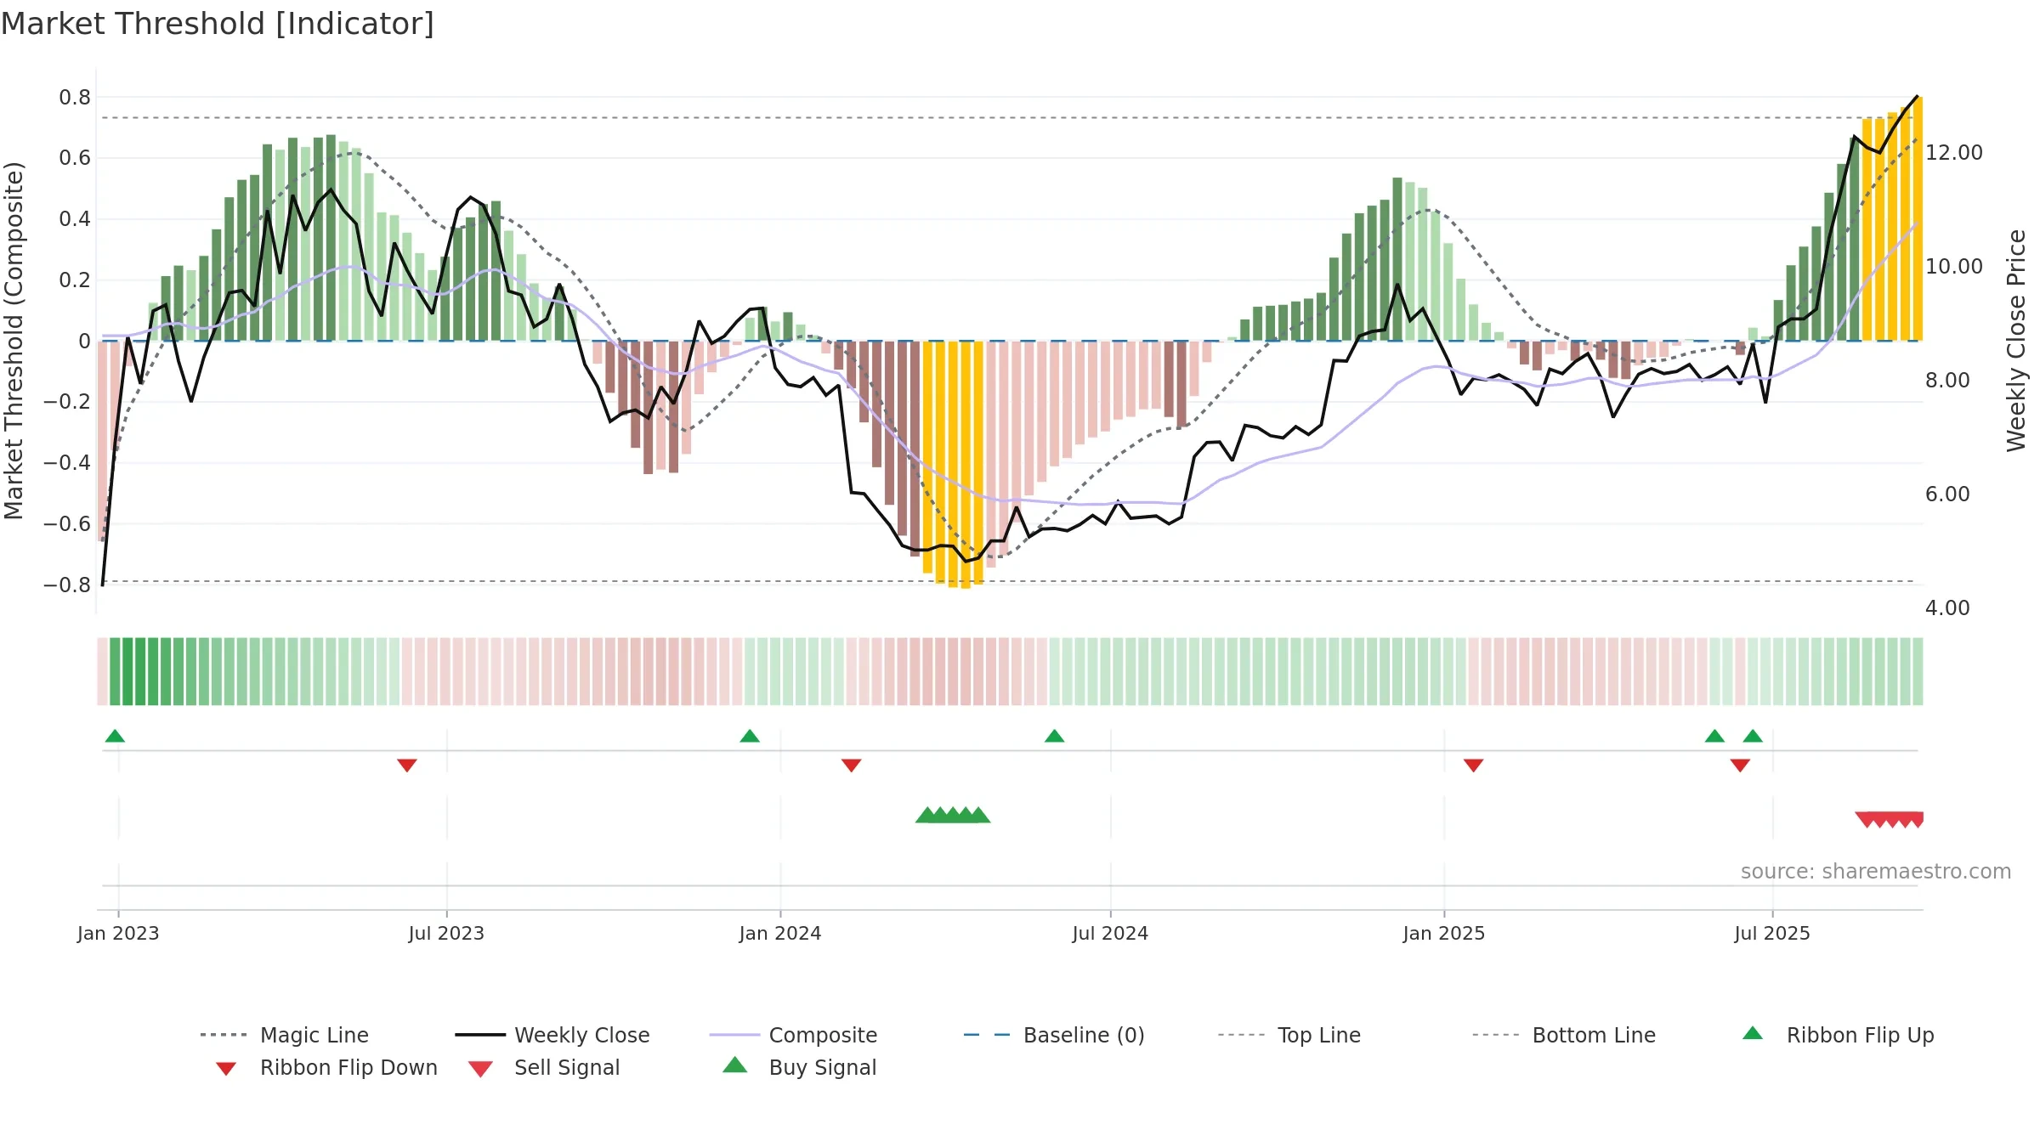Click the 10.00 right-axis price label
Screen dimensions: 2040x1147
pos(1954,267)
